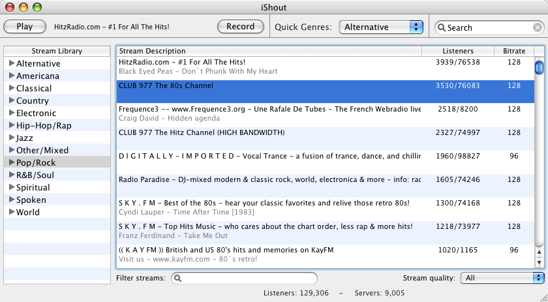Sort by Listeners column header
The width and height of the screenshot is (548, 302).
(458, 51)
